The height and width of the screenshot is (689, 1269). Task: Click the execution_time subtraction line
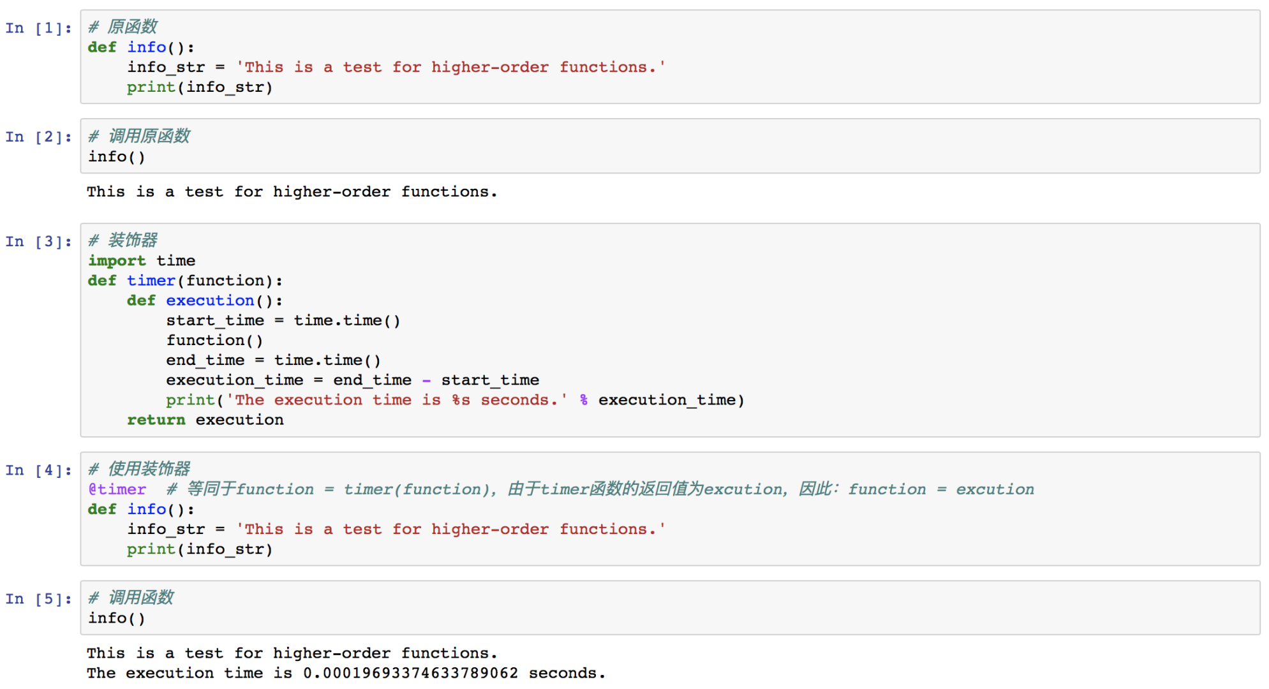(x=352, y=380)
